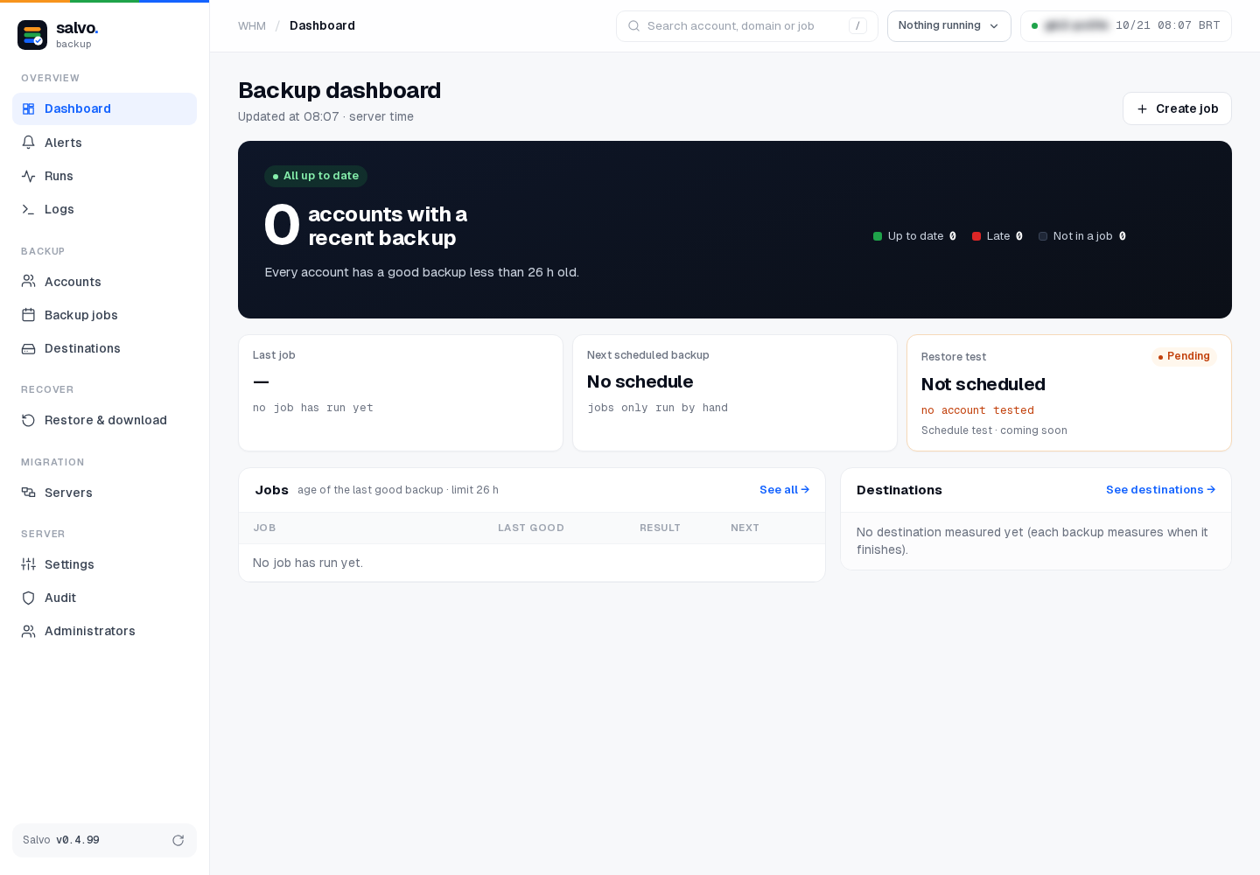Viewport: 1260px width, 875px height.
Task: Click the Servers migration icon
Action: (x=28, y=493)
